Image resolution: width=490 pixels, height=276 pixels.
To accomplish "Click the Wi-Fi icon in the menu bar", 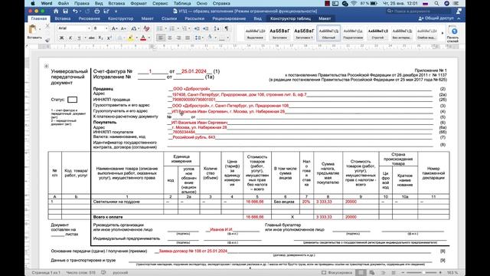I will pos(354,3).
